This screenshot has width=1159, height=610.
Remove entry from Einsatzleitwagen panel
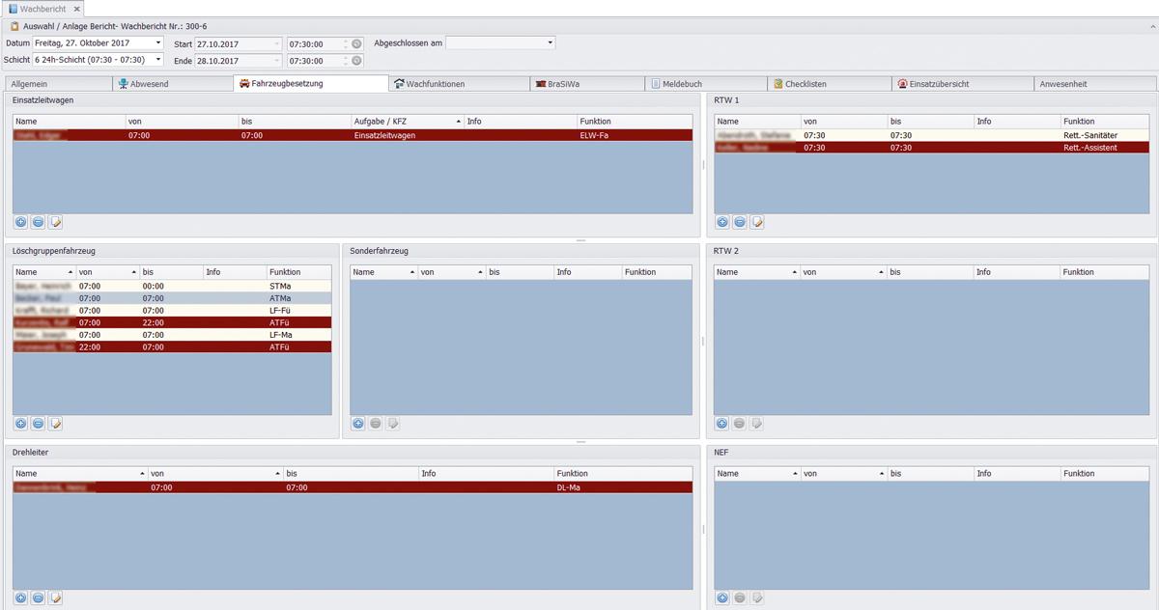(39, 222)
